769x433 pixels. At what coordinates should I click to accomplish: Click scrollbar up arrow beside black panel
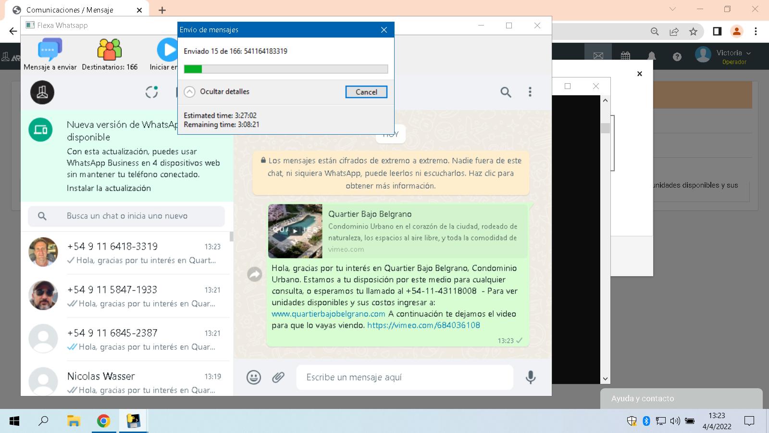click(x=605, y=100)
